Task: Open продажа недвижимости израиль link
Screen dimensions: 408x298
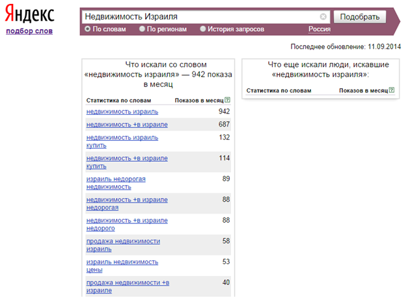Action: (x=123, y=245)
